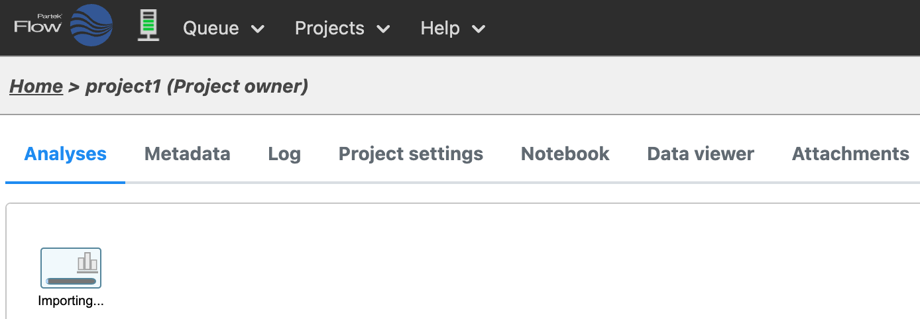Click the green server status icon
The width and height of the screenshot is (920, 319).
(148, 26)
